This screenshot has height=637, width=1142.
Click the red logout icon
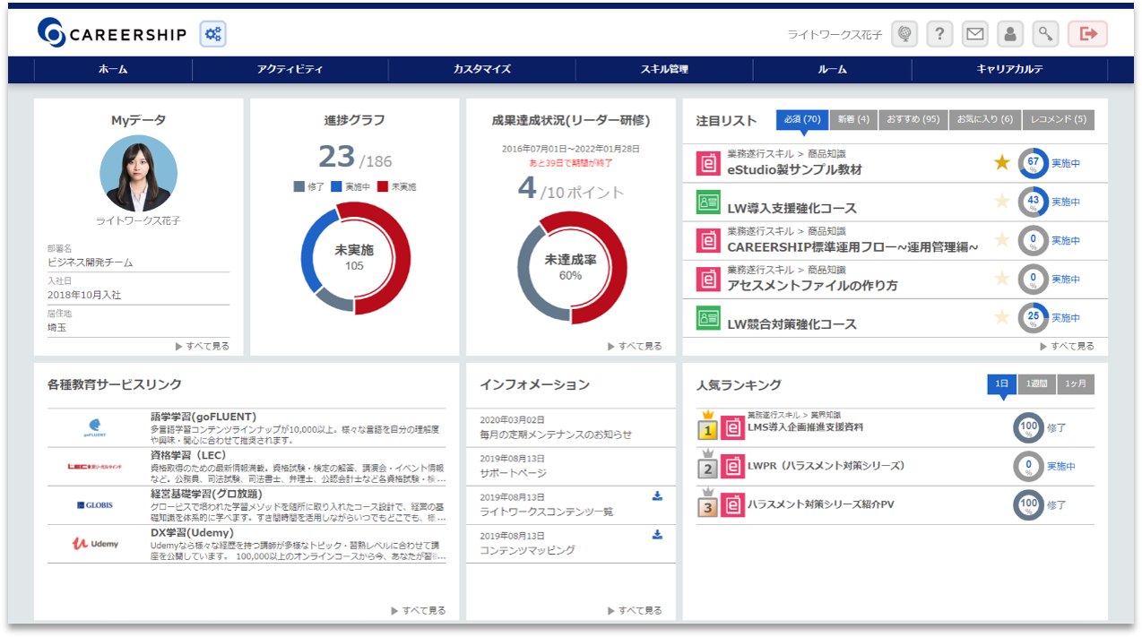point(1086,34)
